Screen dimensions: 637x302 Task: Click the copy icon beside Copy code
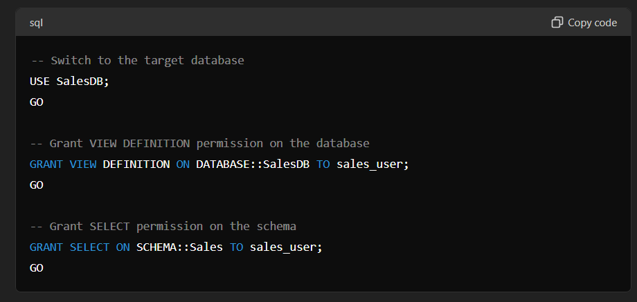tap(557, 22)
